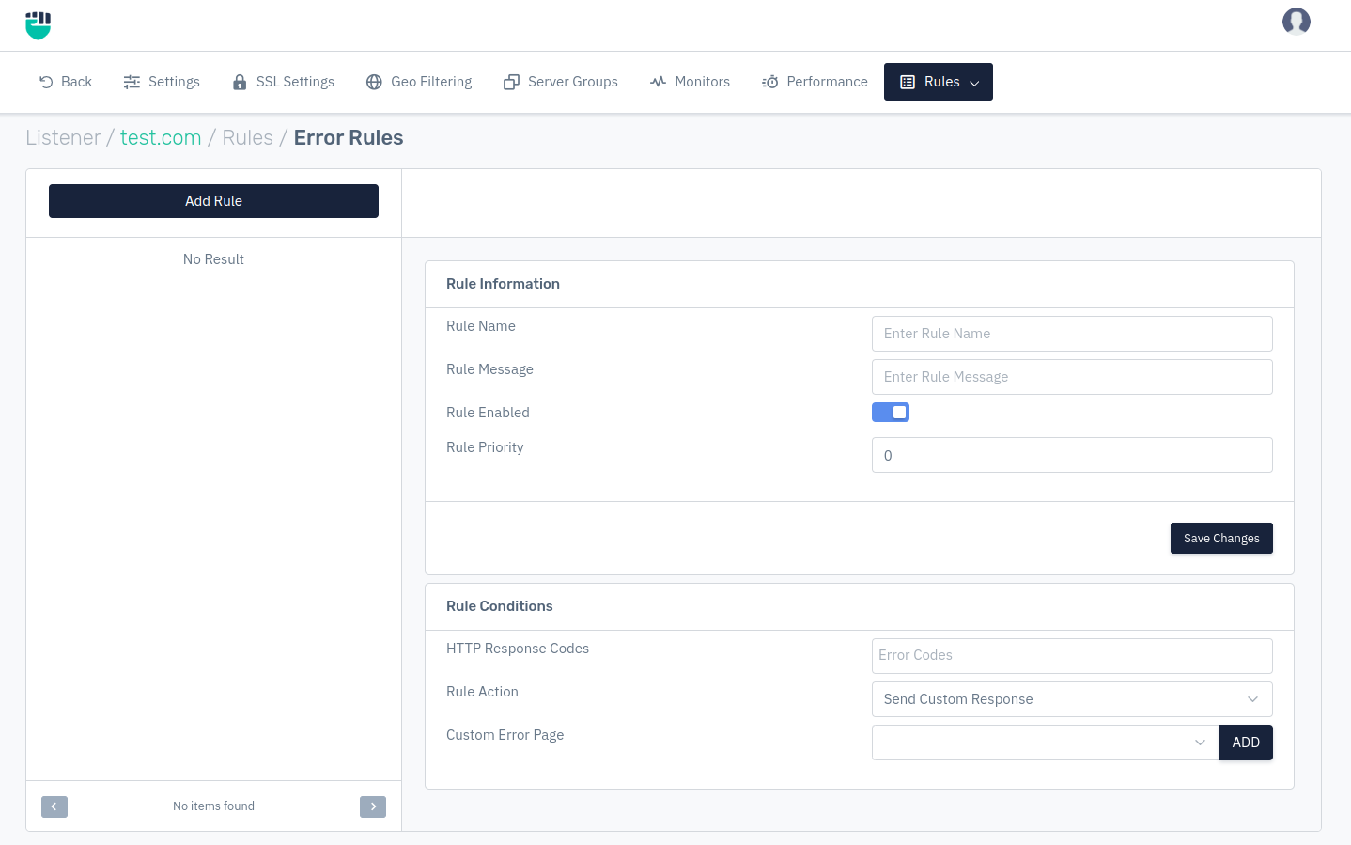Click the Rule Enabled label
The image size is (1351, 845).
(488, 413)
